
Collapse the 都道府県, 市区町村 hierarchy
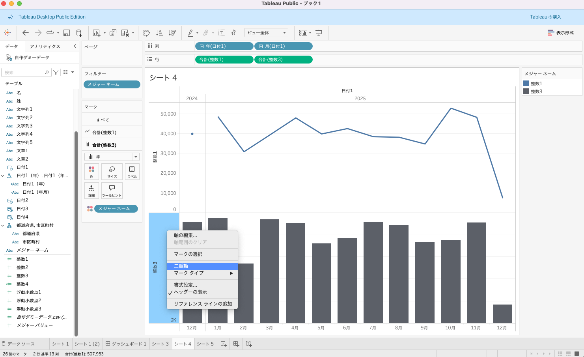3,226
